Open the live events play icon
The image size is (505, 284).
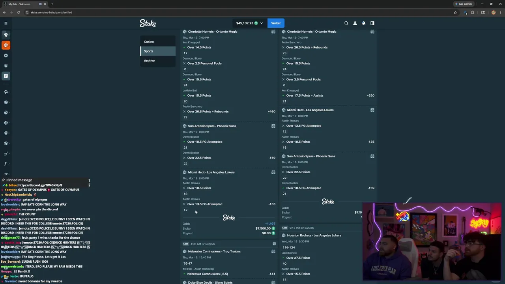point(6,56)
